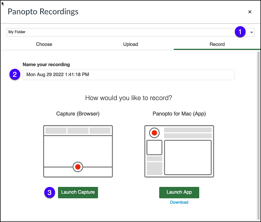Click the Panopto Recordings title text
Viewport: 261px width, 222px height.
pos(43,12)
